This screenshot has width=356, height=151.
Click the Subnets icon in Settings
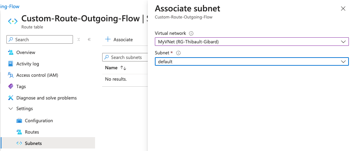(19, 143)
